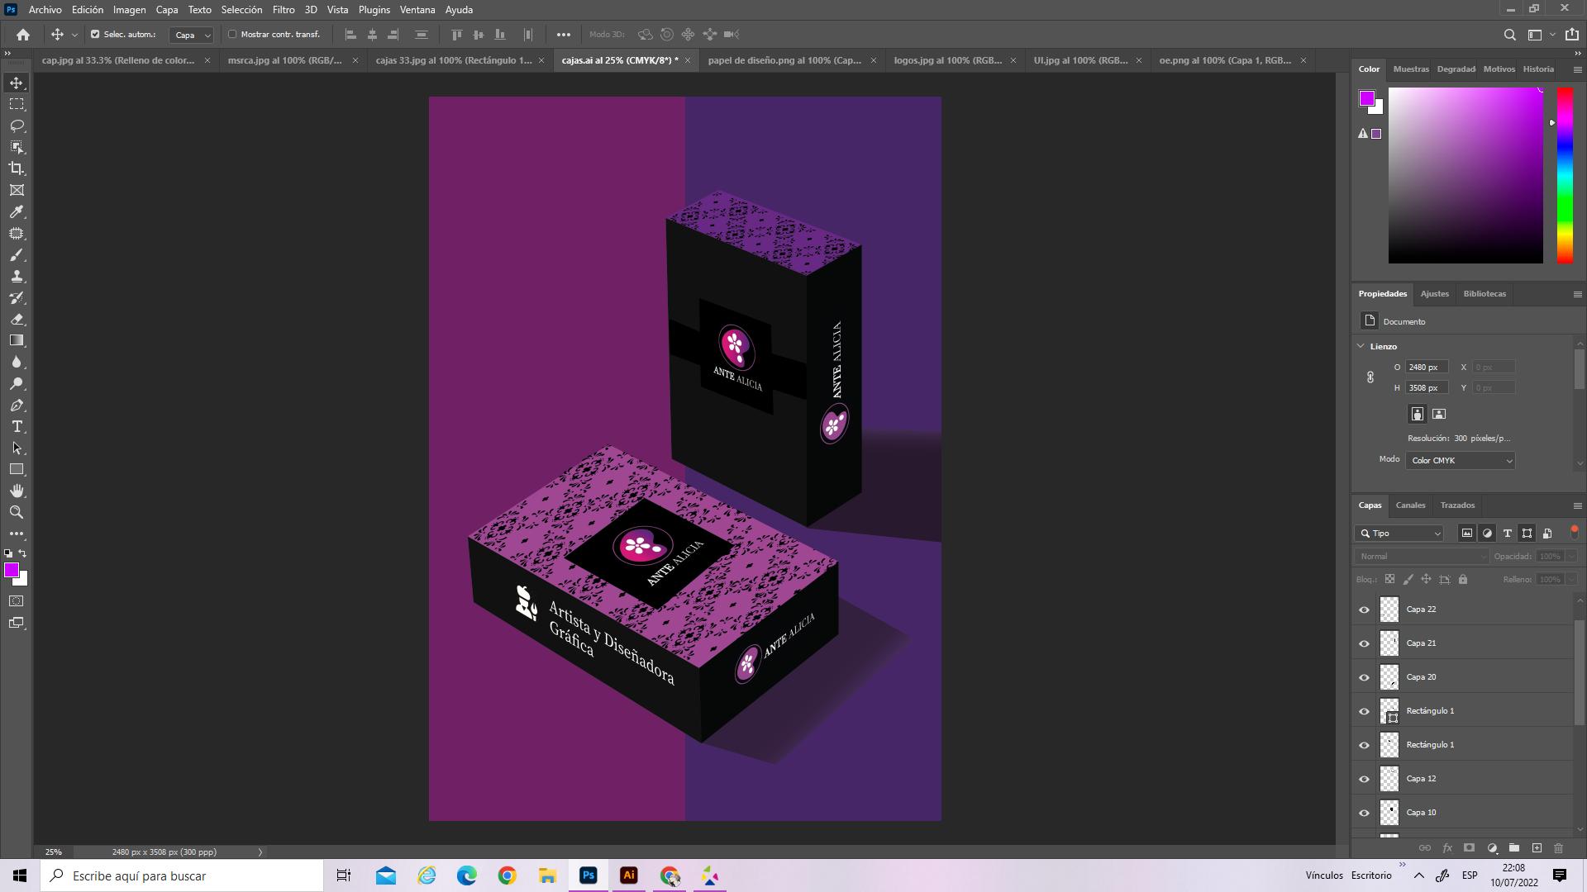Switch to the Canales tab
Viewport: 1587px width, 892px height.
1410,505
